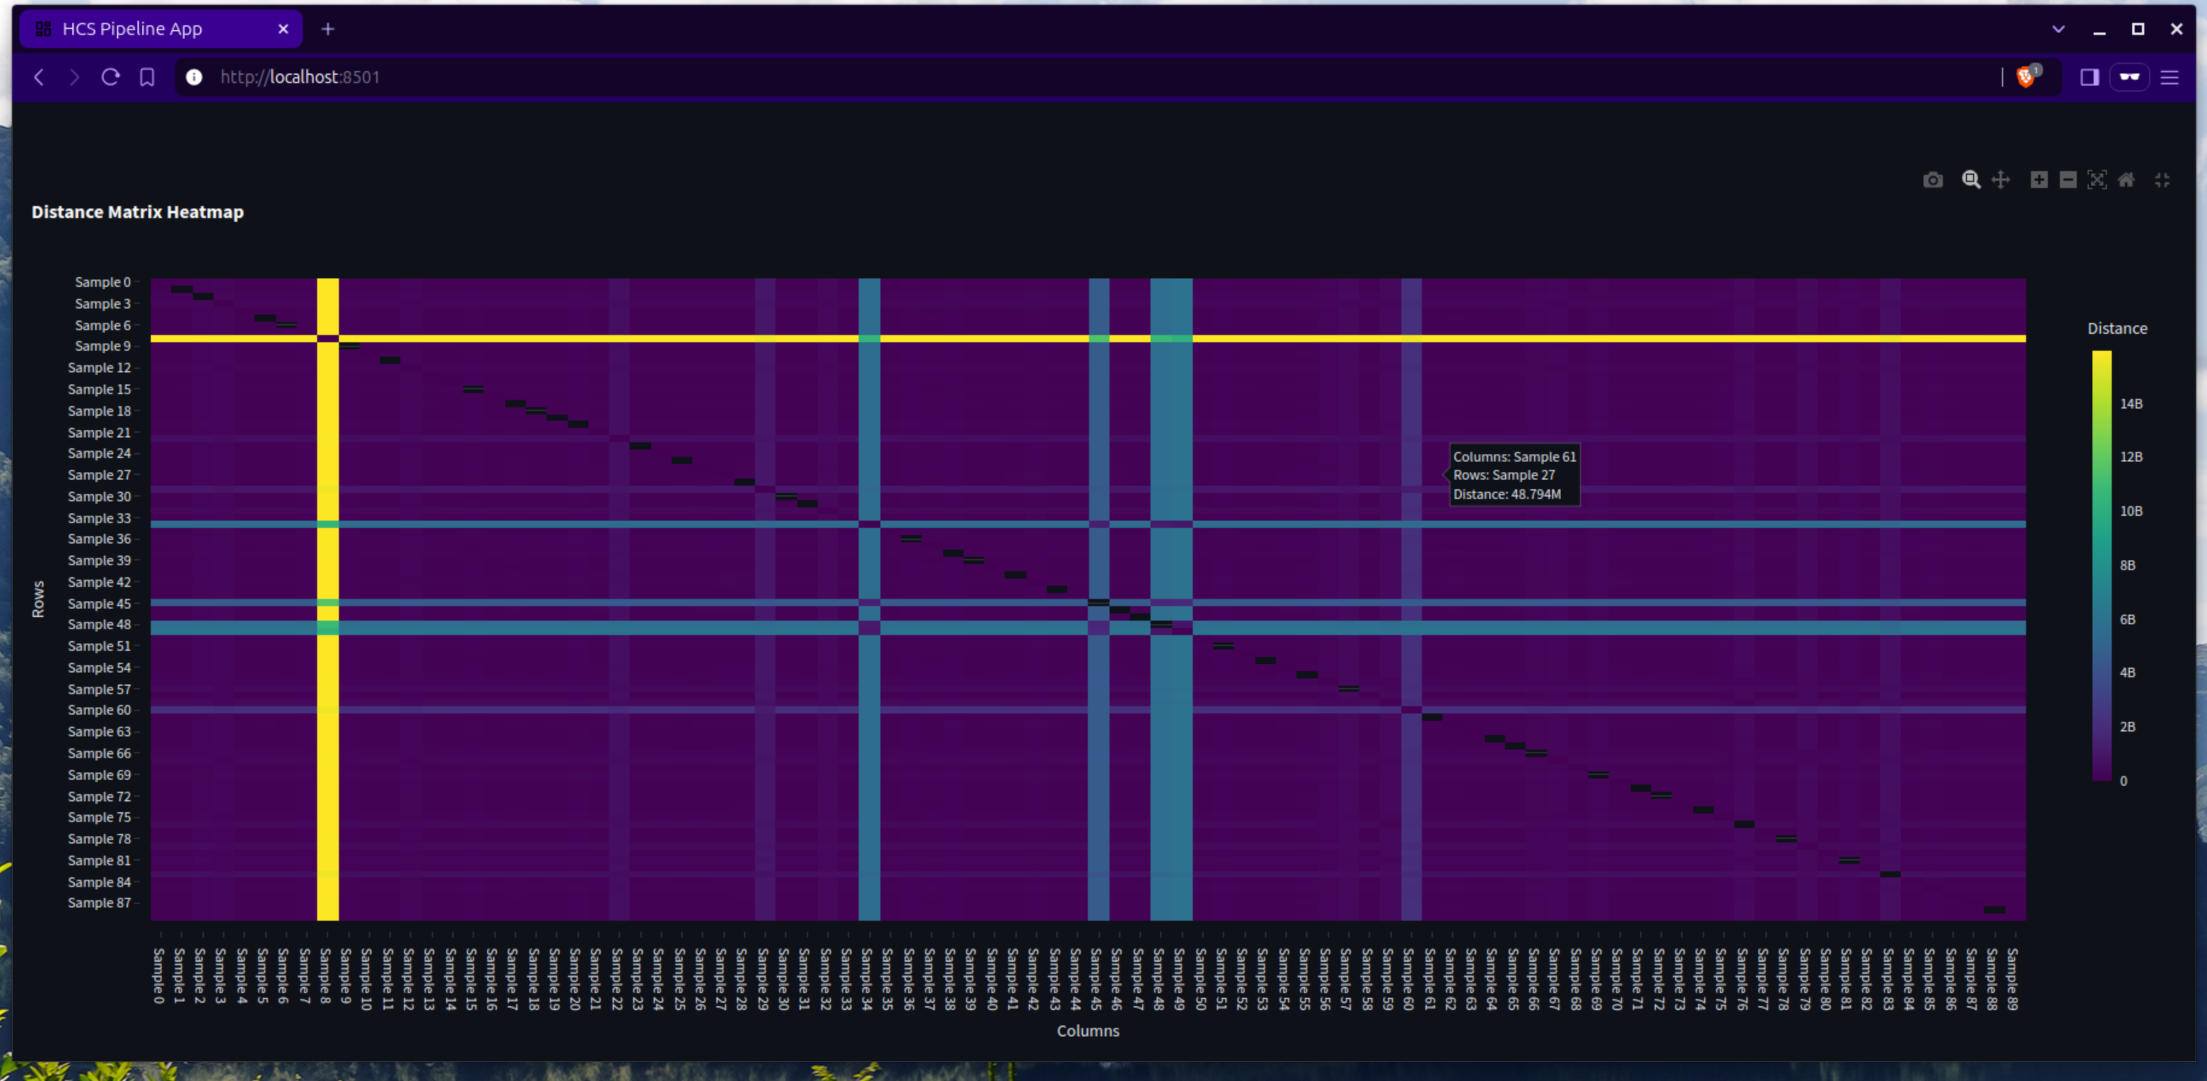
Task: Expand the tab search dropdown arrow
Action: click(x=2058, y=29)
